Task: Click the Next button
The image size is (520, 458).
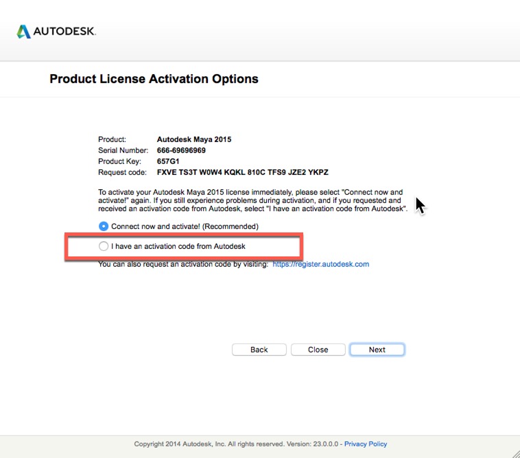Action: pyautogui.click(x=377, y=350)
